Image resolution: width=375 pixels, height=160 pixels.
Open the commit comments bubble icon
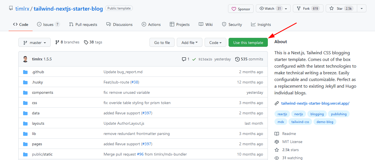(x=184, y=59)
